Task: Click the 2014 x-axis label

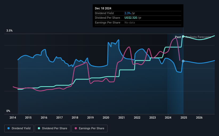Action: pyautogui.click(x=13, y=118)
